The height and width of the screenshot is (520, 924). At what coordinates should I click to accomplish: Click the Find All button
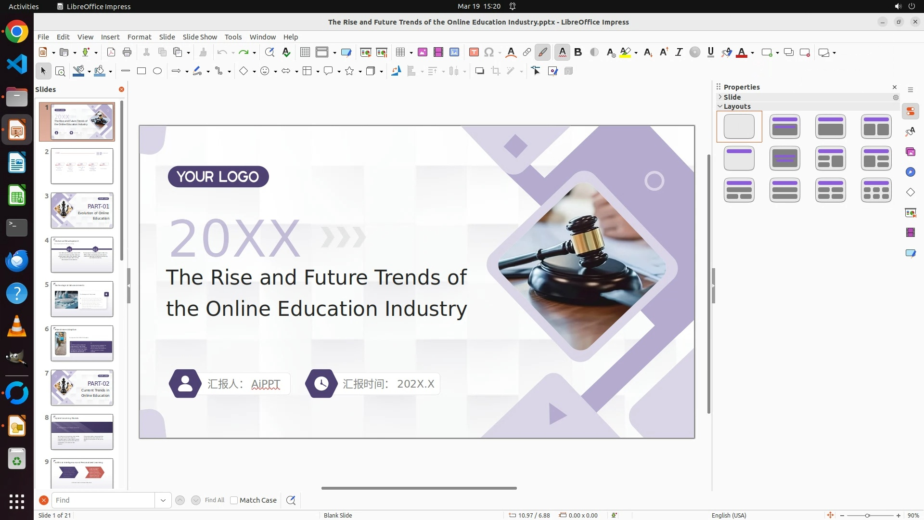214,500
